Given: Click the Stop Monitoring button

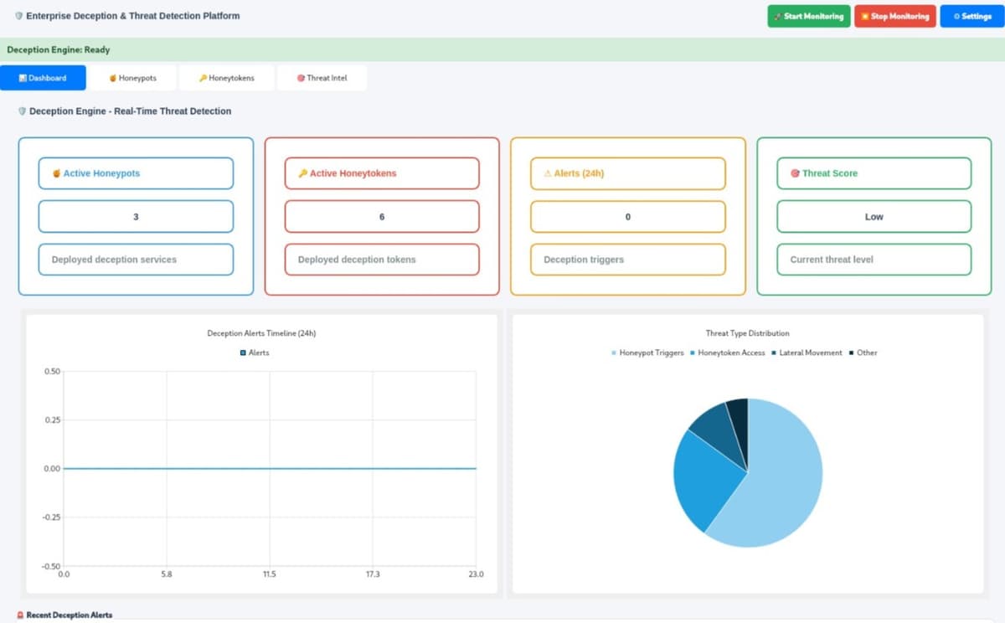Looking at the screenshot, I should (894, 16).
